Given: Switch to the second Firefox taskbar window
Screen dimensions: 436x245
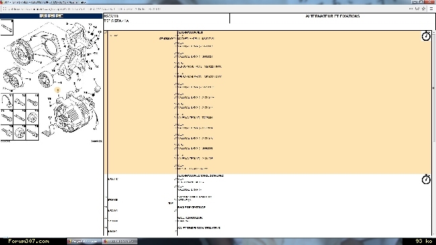Looking at the screenshot, I should [119, 242].
